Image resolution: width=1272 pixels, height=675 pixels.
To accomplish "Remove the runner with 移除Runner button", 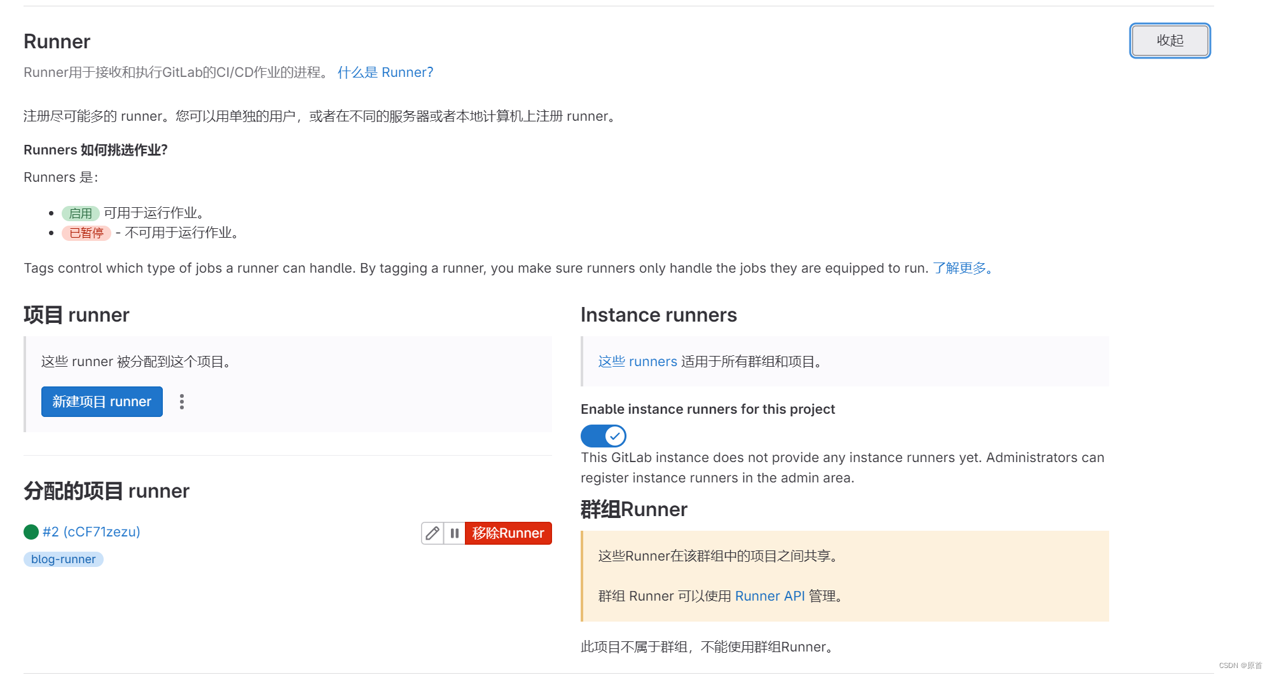I will [508, 533].
